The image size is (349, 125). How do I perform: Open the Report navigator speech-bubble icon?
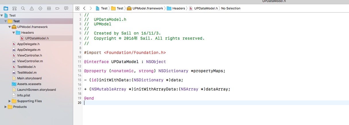[x=66, y=8]
